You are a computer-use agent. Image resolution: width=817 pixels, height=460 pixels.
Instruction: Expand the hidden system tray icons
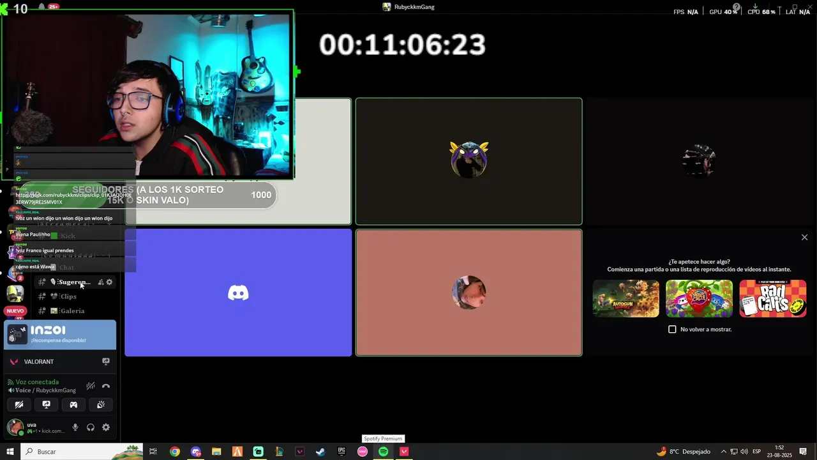(x=723, y=452)
